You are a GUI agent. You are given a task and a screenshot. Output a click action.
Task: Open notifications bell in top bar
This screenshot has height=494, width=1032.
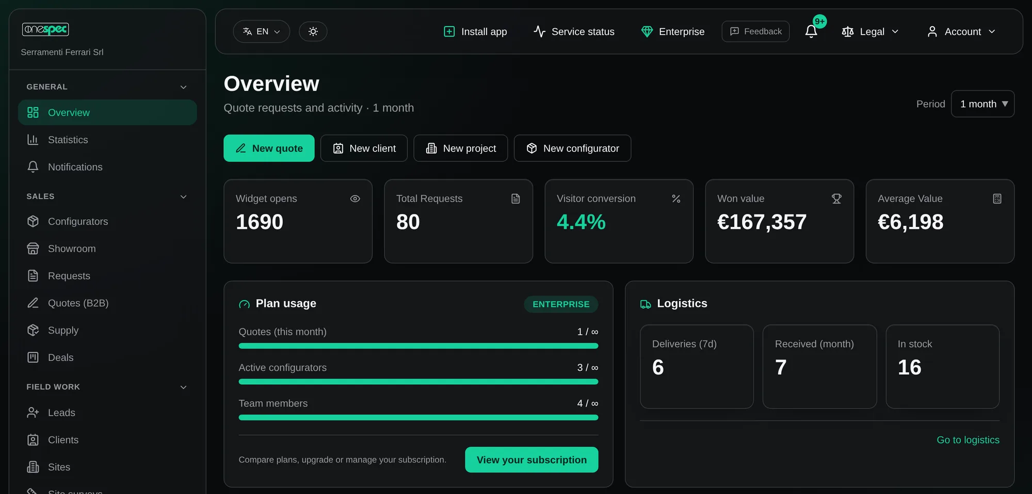(811, 31)
